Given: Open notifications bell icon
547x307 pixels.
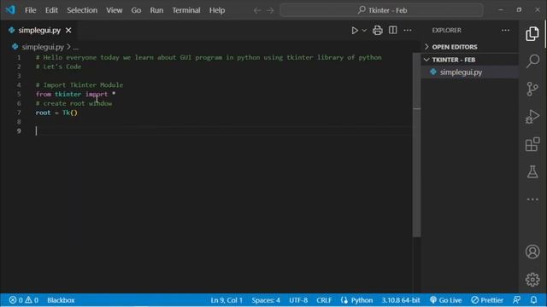Looking at the screenshot, I should [533, 300].
